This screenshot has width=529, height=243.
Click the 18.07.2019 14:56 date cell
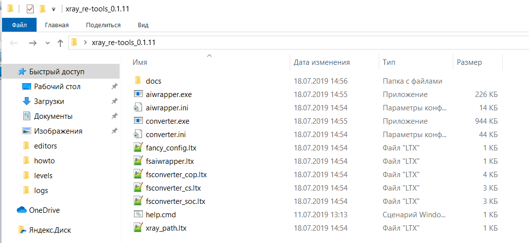coord(320,81)
